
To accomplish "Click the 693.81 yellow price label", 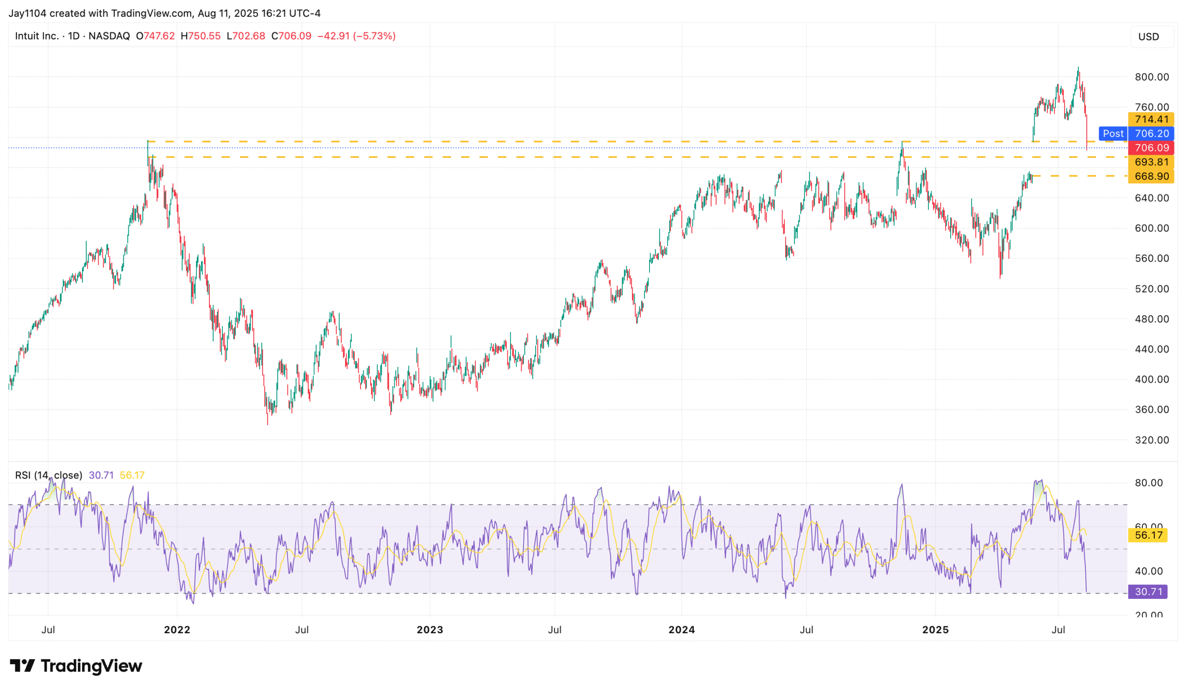I will pyautogui.click(x=1151, y=162).
